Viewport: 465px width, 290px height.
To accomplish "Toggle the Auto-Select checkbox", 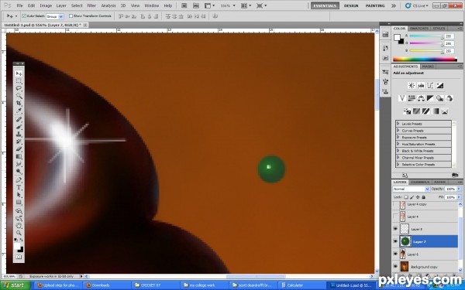I will [x=24, y=16].
